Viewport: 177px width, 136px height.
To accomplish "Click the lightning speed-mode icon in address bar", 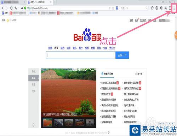I will click(110, 8).
